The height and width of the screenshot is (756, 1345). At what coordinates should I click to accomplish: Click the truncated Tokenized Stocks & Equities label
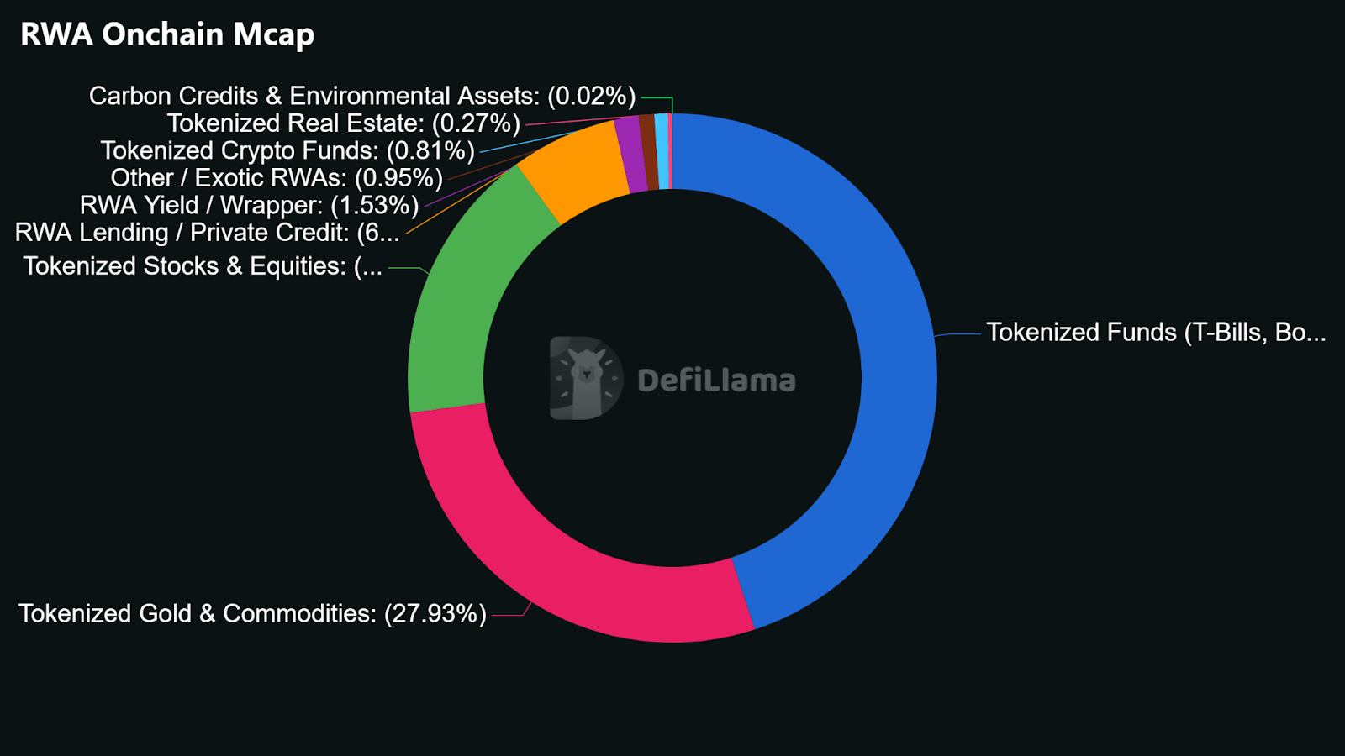pos(203,266)
